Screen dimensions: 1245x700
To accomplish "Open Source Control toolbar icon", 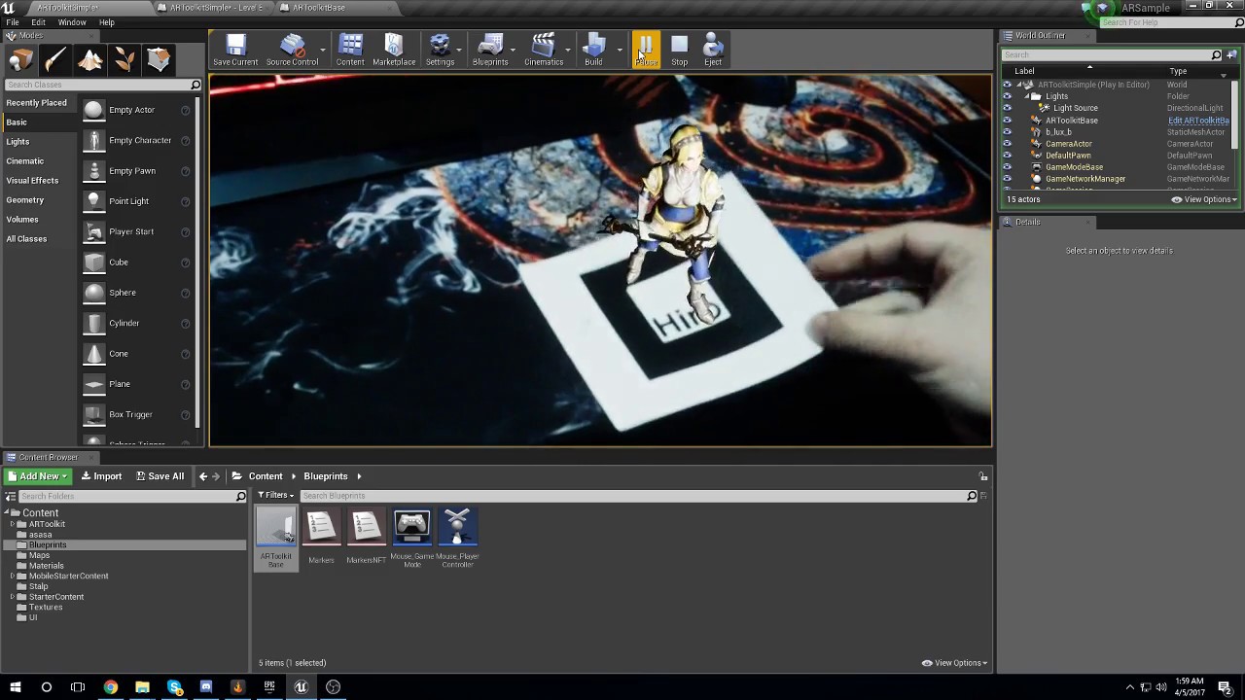I will [292, 50].
